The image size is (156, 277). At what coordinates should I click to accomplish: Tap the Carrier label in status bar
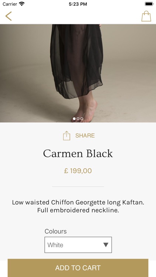[x=10, y=4]
